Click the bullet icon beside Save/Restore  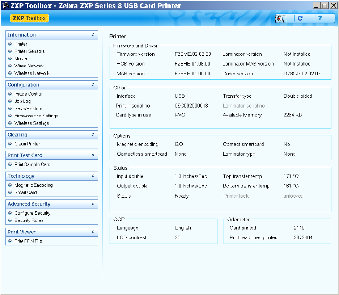click(10, 109)
